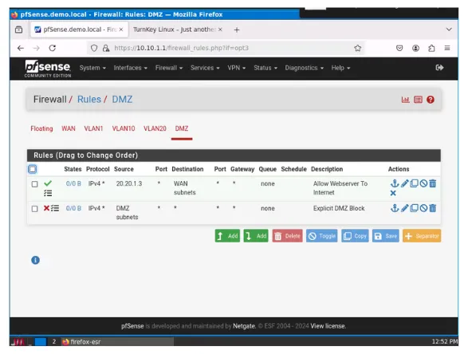Open Firefox hamburger menu
468x354 pixels.
447,48
